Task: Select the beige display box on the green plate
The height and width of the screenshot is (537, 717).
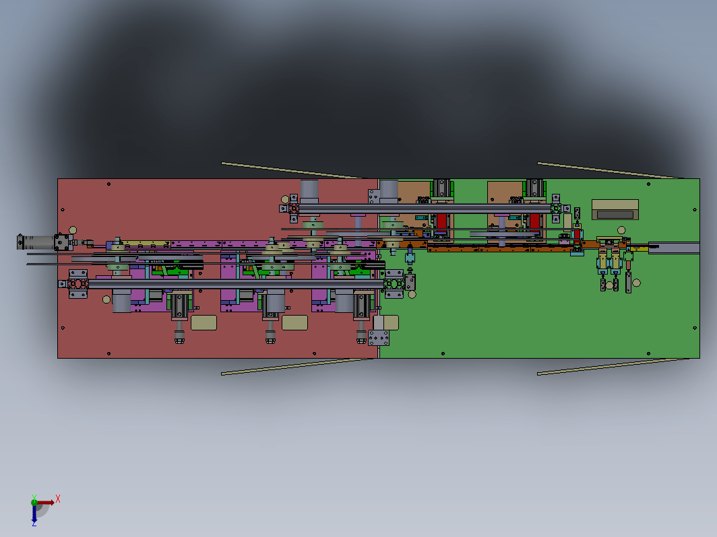Action: pos(615,209)
